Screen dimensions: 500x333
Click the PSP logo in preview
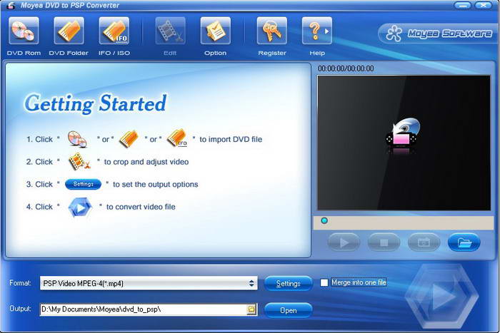click(403, 135)
